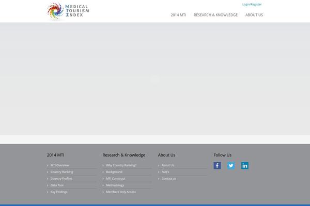Click the Research & Knowledge footer heading
The height and width of the screenshot is (206, 310).
pyautogui.click(x=124, y=155)
